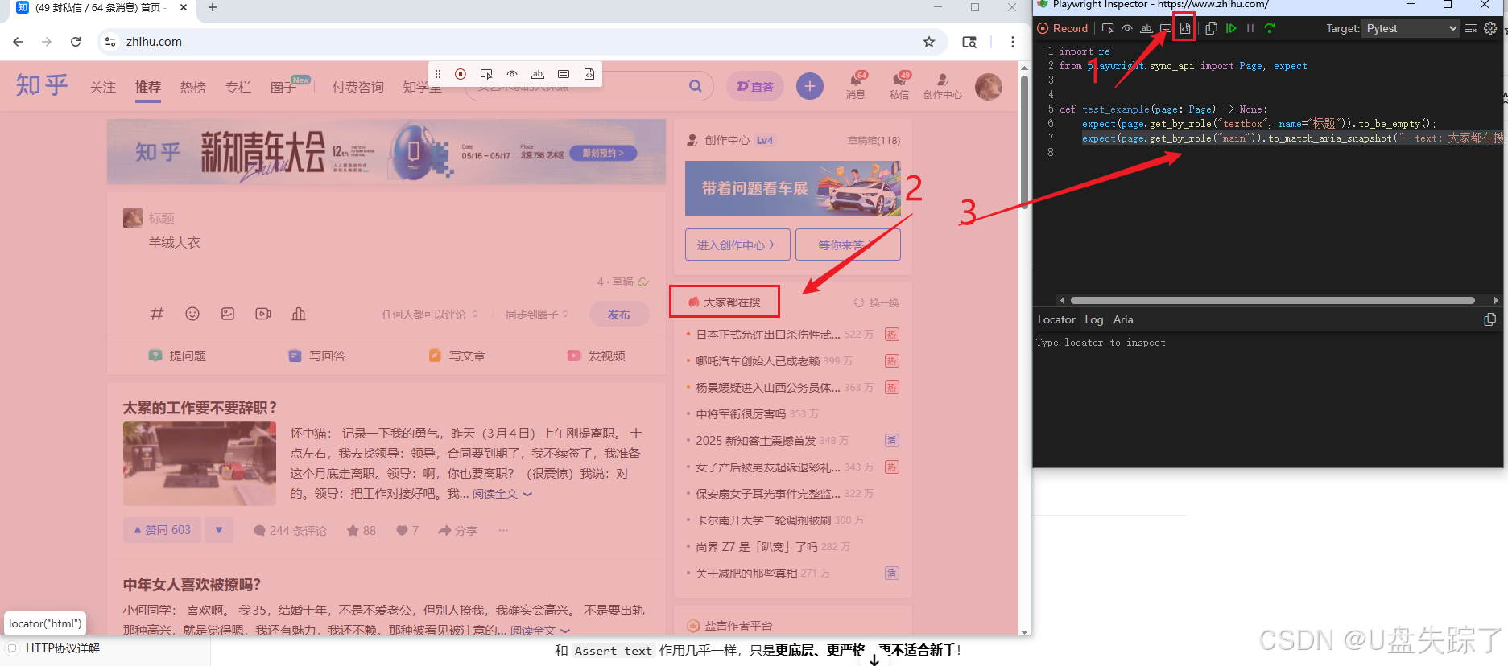Click the blue plus create button

(810, 86)
